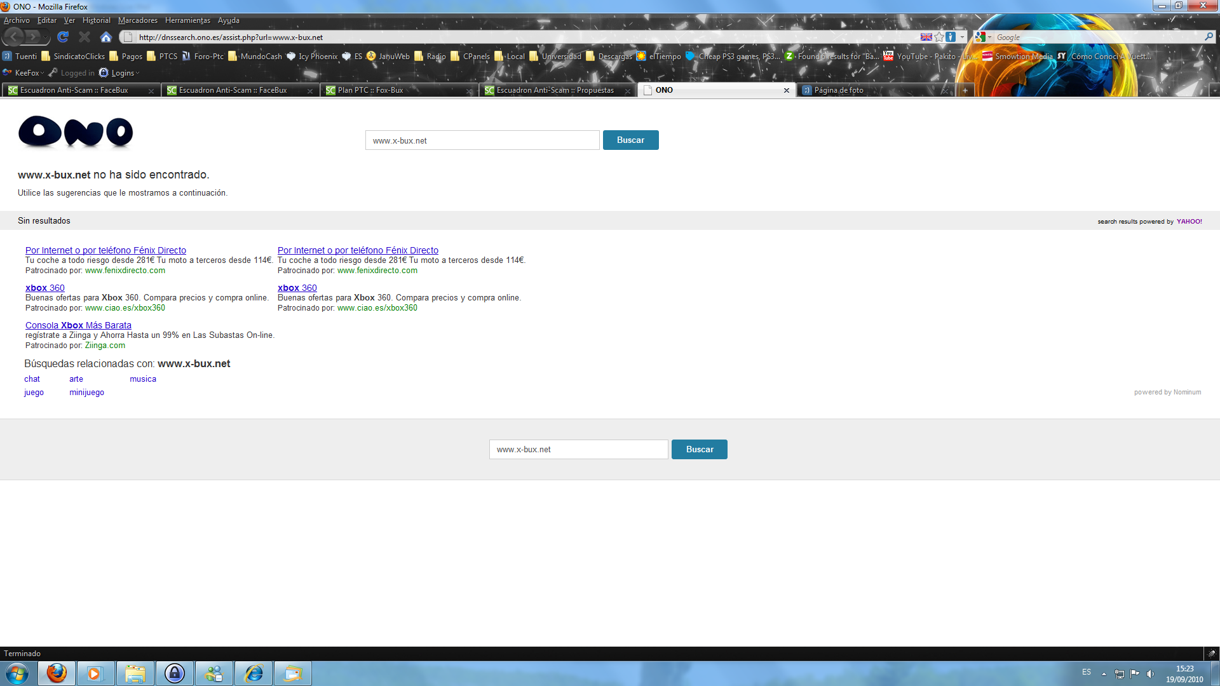This screenshot has width=1220, height=686.
Task: Expand the Logins dropdown menu
Action: coord(137,73)
